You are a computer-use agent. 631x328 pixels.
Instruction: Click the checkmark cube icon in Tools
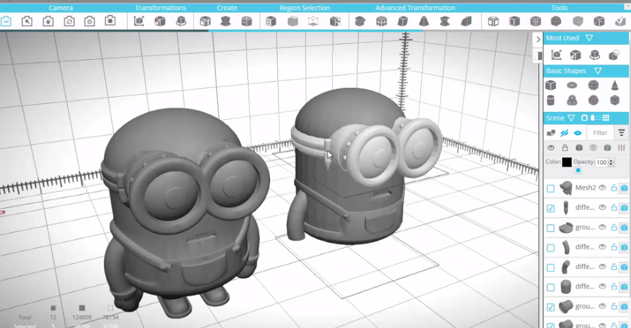(x=620, y=22)
